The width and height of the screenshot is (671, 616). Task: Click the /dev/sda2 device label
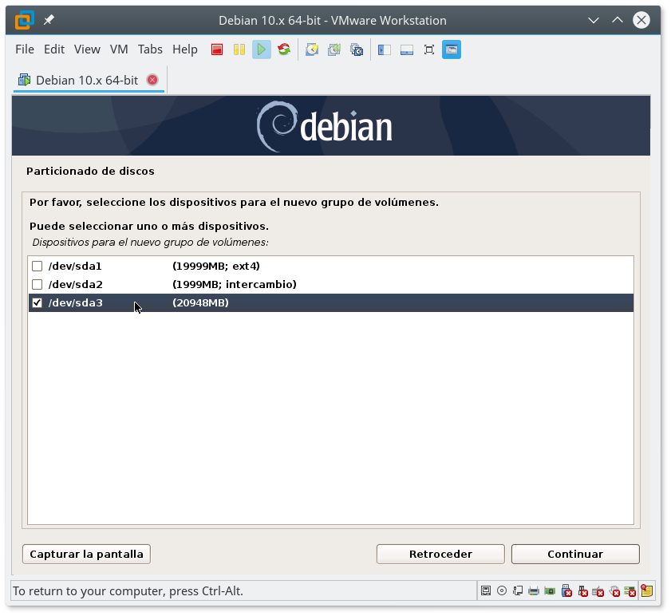pyautogui.click(x=76, y=285)
